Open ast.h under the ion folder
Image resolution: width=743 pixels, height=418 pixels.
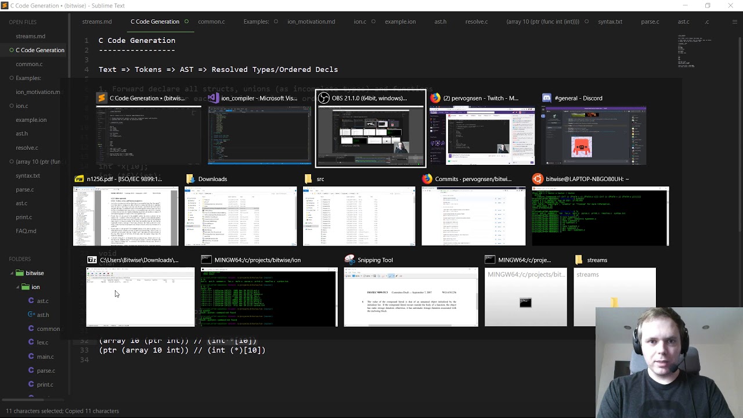click(x=42, y=315)
